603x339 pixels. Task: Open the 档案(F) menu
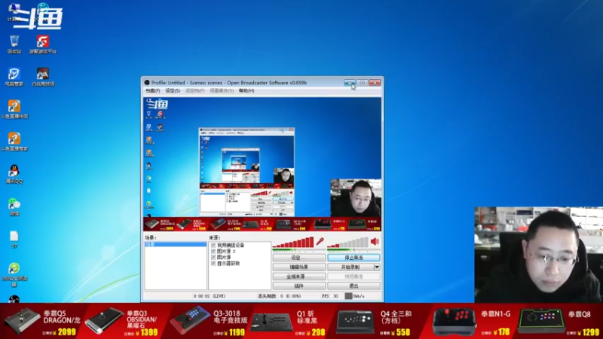[x=153, y=90]
